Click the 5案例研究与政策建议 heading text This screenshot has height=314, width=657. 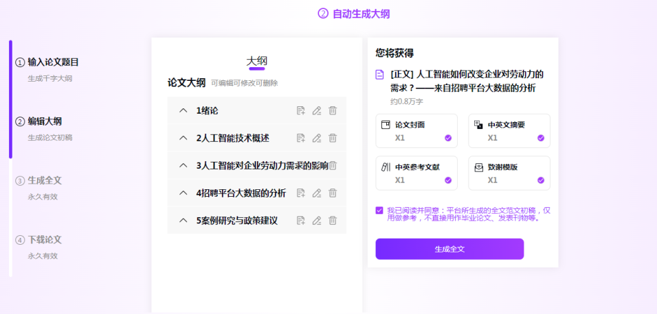pos(237,220)
